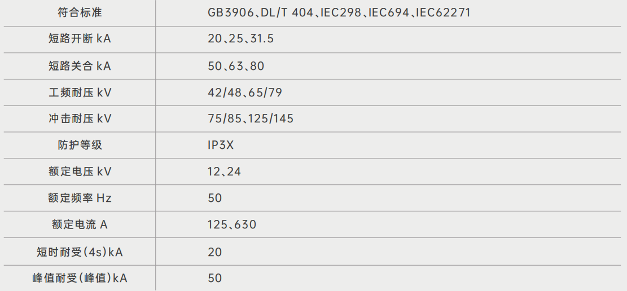Select the value 20、25、31.5
Screen dimensions: 627x291
coord(241,39)
